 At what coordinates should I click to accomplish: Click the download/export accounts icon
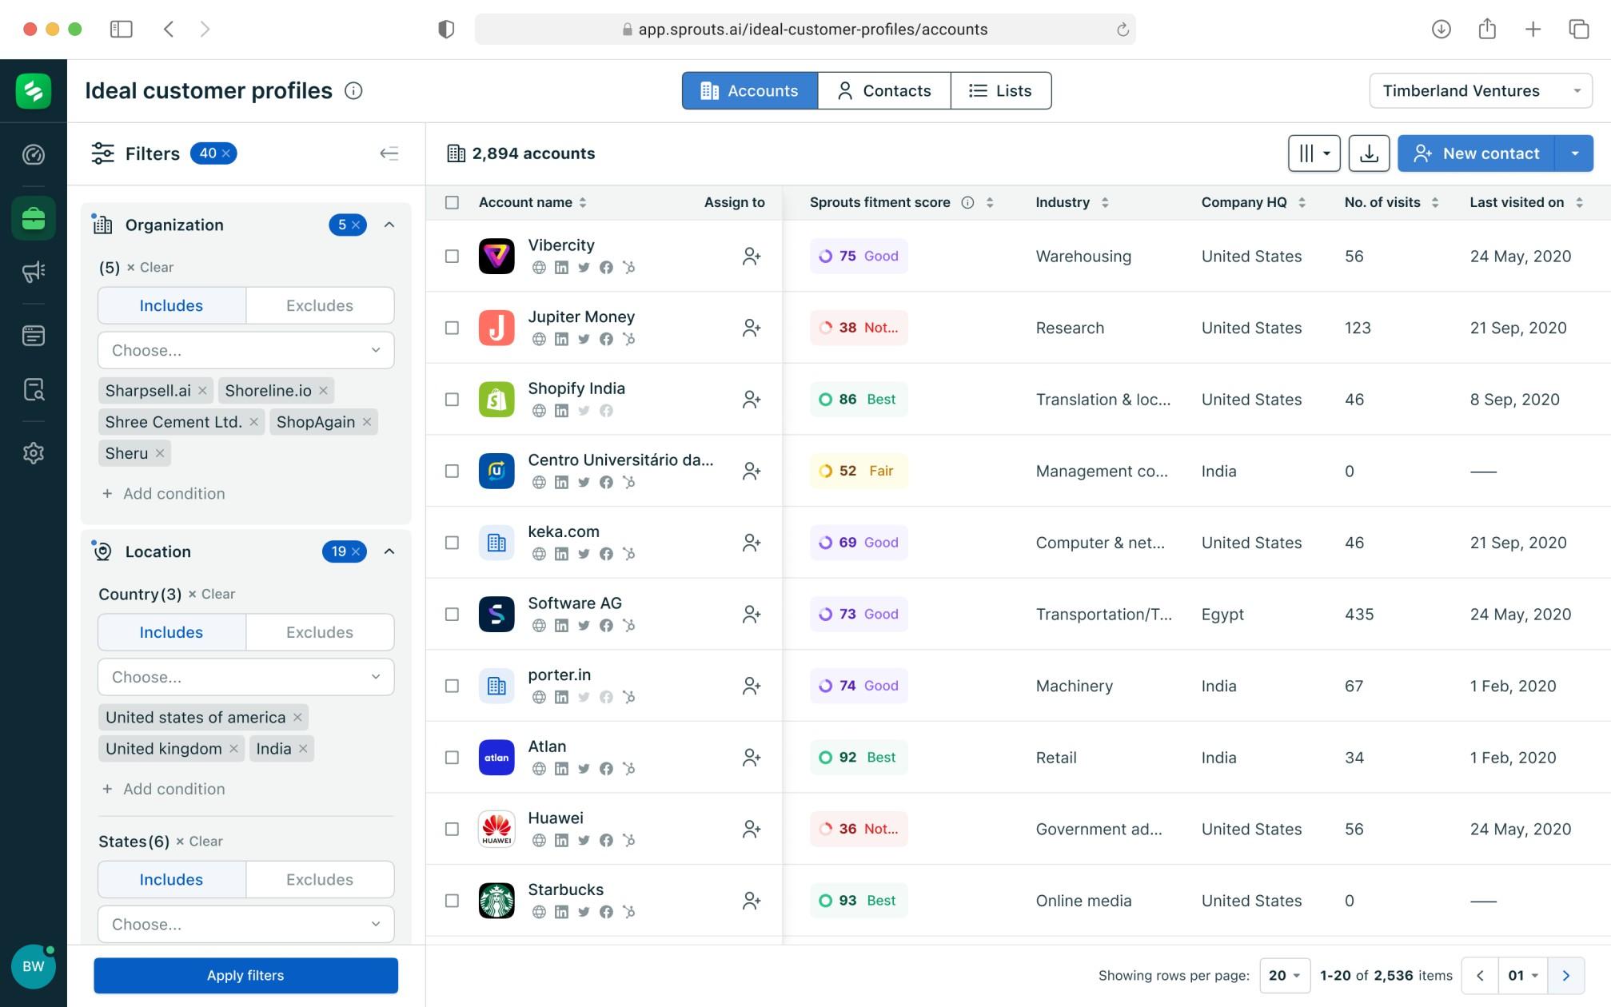1369,152
